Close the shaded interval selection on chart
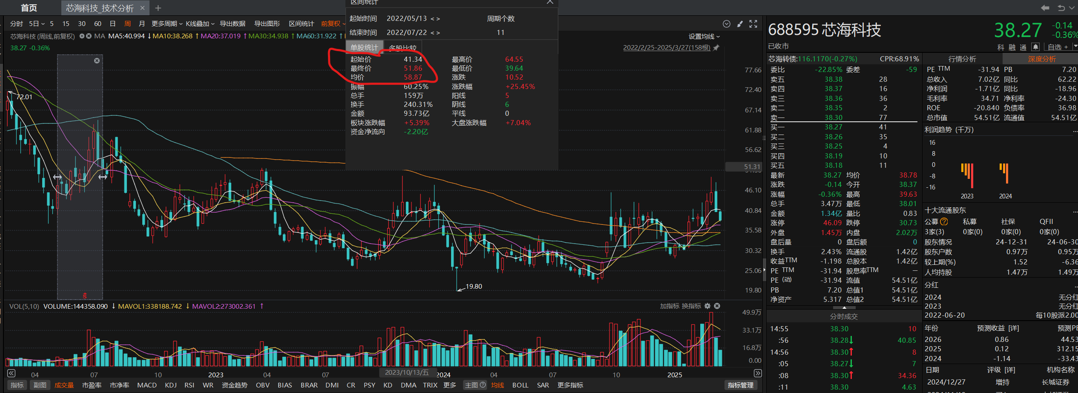1078x393 pixels. 97,60
